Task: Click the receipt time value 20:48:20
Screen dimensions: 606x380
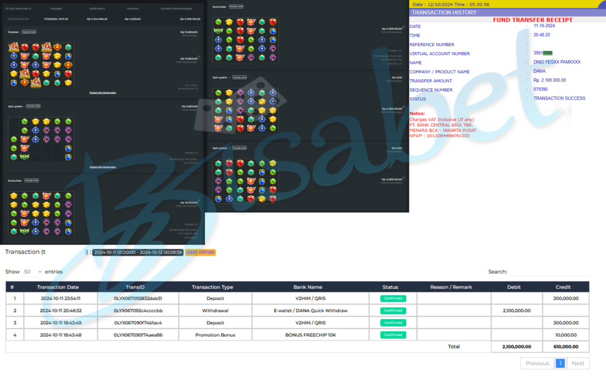Action: (x=541, y=35)
